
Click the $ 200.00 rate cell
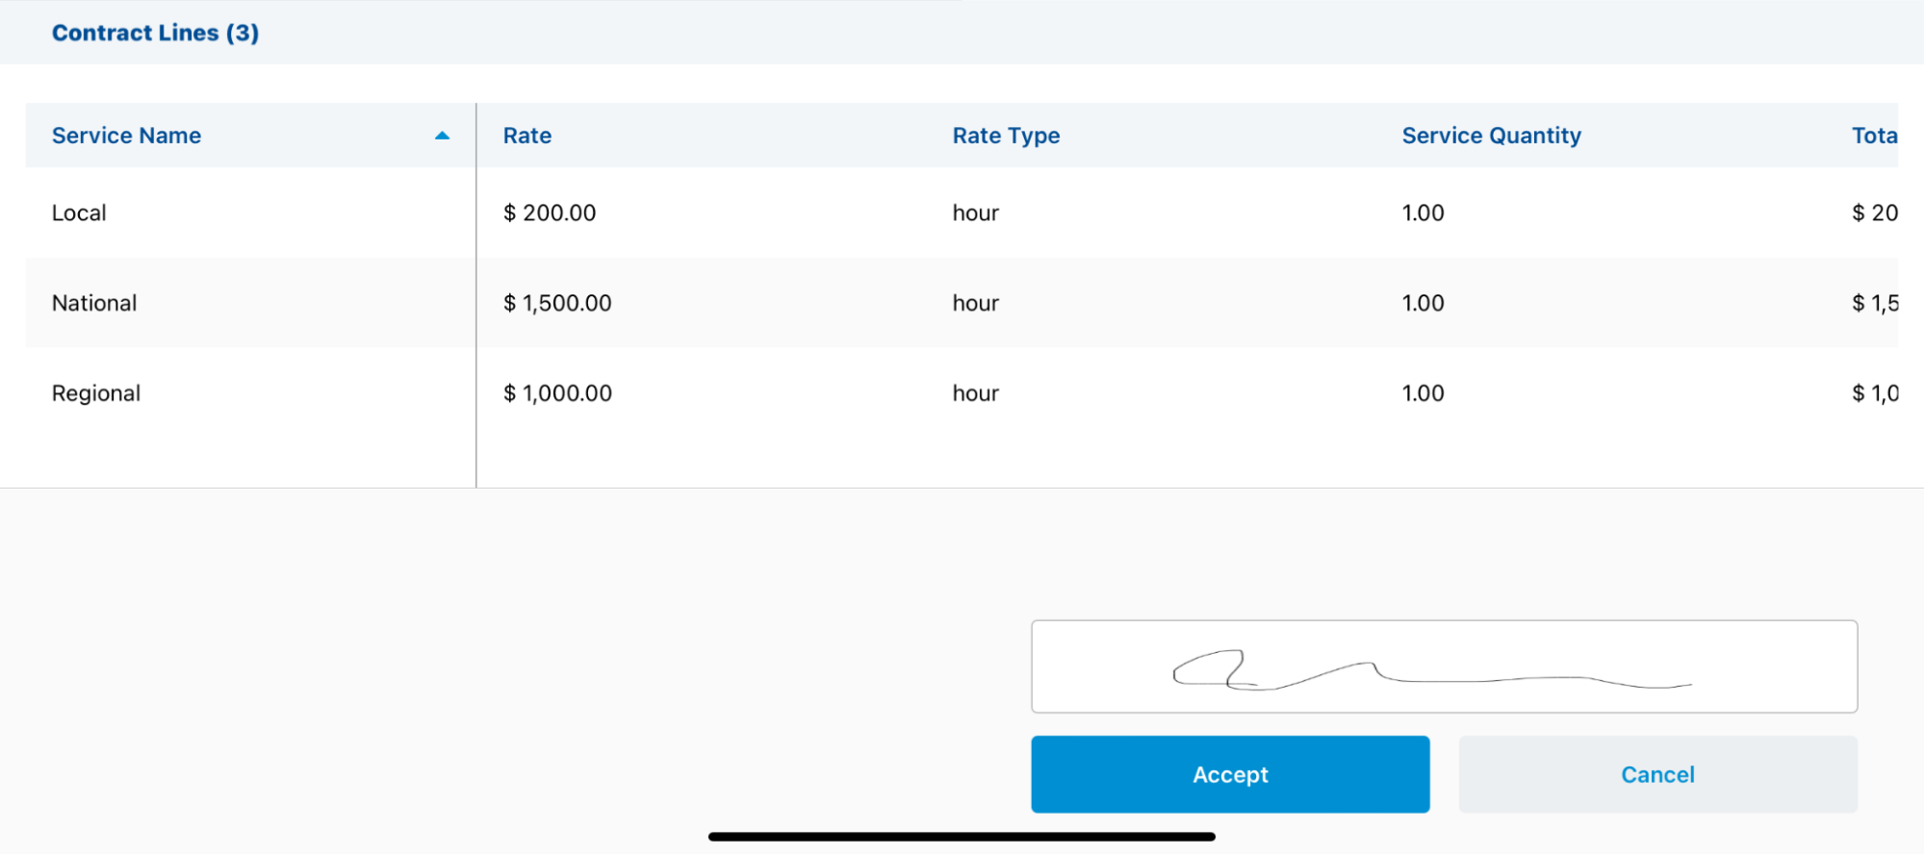point(550,213)
